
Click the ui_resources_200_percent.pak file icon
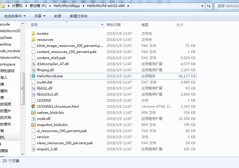(33, 131)
